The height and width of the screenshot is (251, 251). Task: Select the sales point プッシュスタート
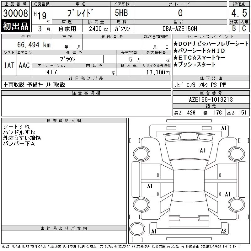(194, 64)
